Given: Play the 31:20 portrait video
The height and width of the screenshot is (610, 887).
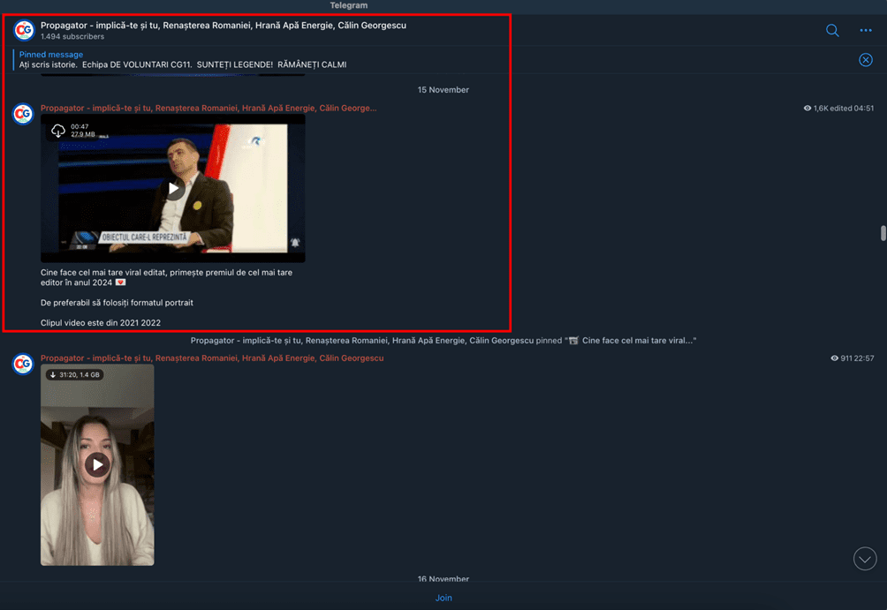Looking at the screenshot, I should [x=97, y=464].
